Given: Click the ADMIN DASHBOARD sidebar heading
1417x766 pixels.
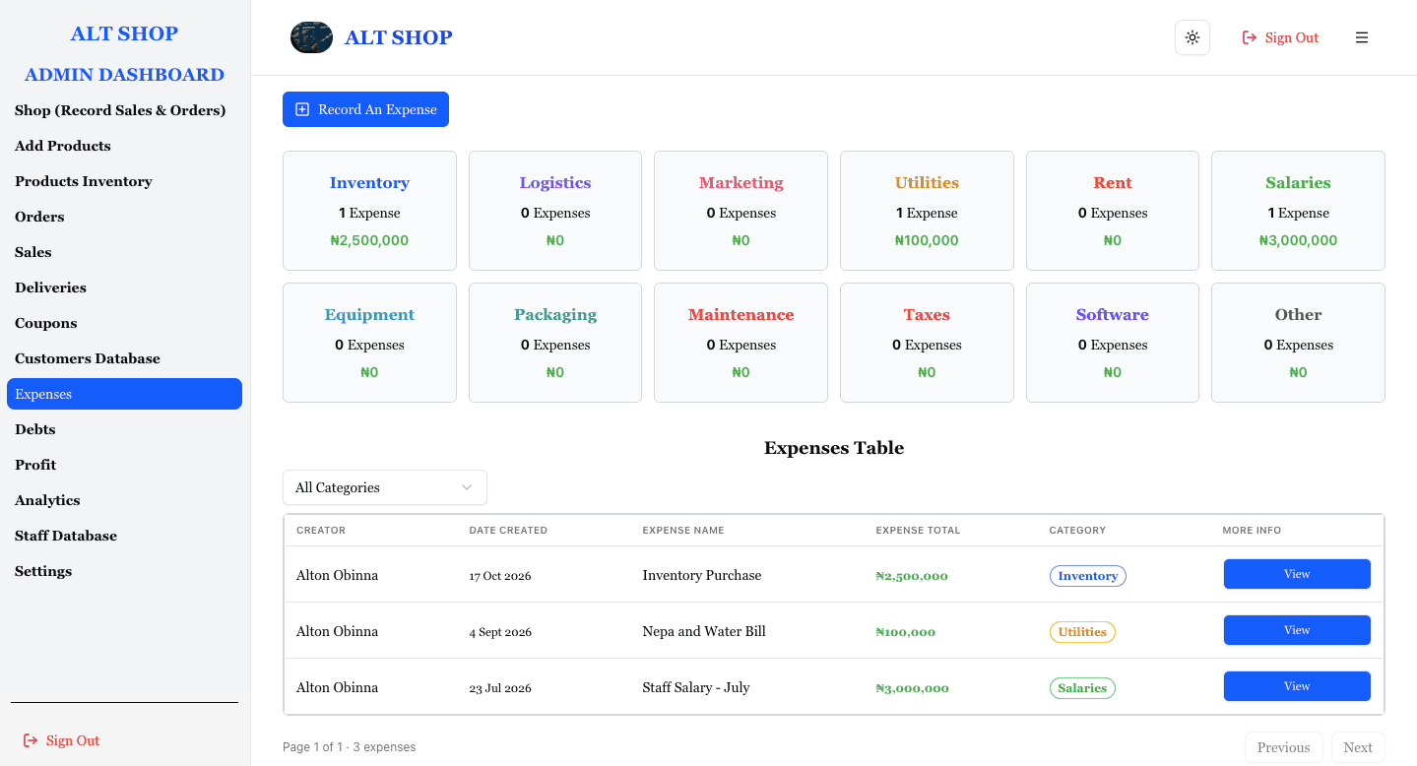Looking at the screenshot, I should pos(124,75).
